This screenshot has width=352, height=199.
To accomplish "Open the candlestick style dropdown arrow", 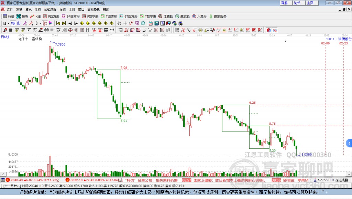I will pos(40,23).
